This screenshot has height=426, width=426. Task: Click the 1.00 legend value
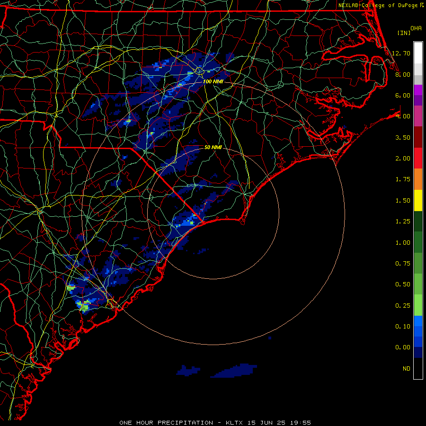pyautogui.click(x=403, y=243)
